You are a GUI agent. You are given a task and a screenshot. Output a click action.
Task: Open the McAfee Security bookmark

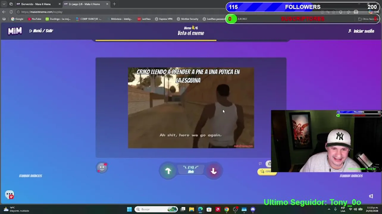click(187, 19)
